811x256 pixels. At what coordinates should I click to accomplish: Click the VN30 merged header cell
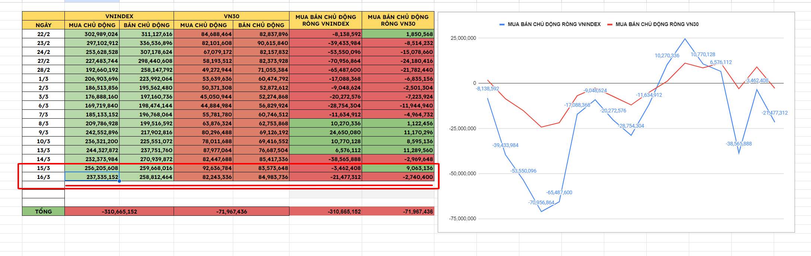coord(231,16)
